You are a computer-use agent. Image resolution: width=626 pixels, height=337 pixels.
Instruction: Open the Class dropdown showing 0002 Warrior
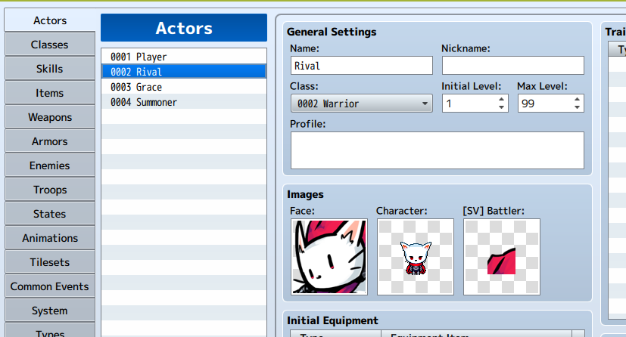pyautogui.click(x=362, y=104)
